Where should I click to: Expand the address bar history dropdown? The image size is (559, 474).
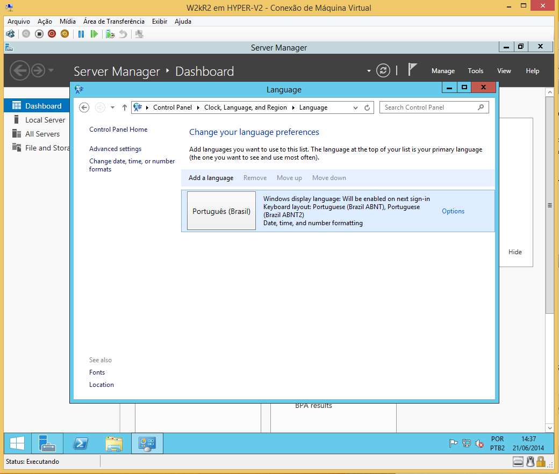(355, 107)
